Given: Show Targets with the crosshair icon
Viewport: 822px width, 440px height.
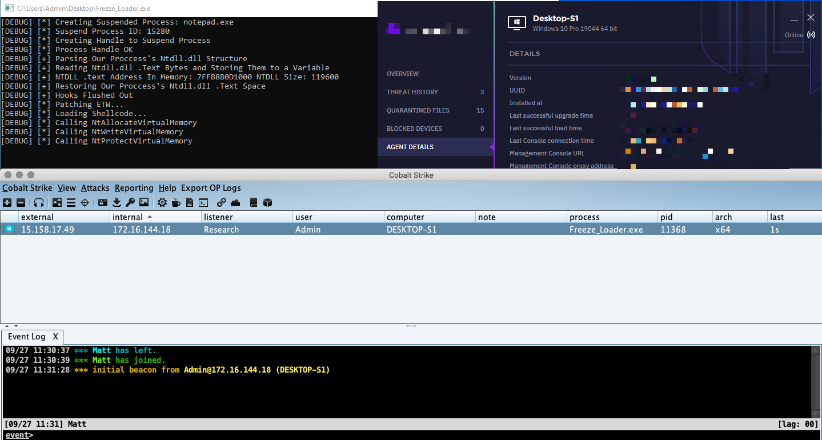Looking at the screenshot, I should (x=85, y=202).
